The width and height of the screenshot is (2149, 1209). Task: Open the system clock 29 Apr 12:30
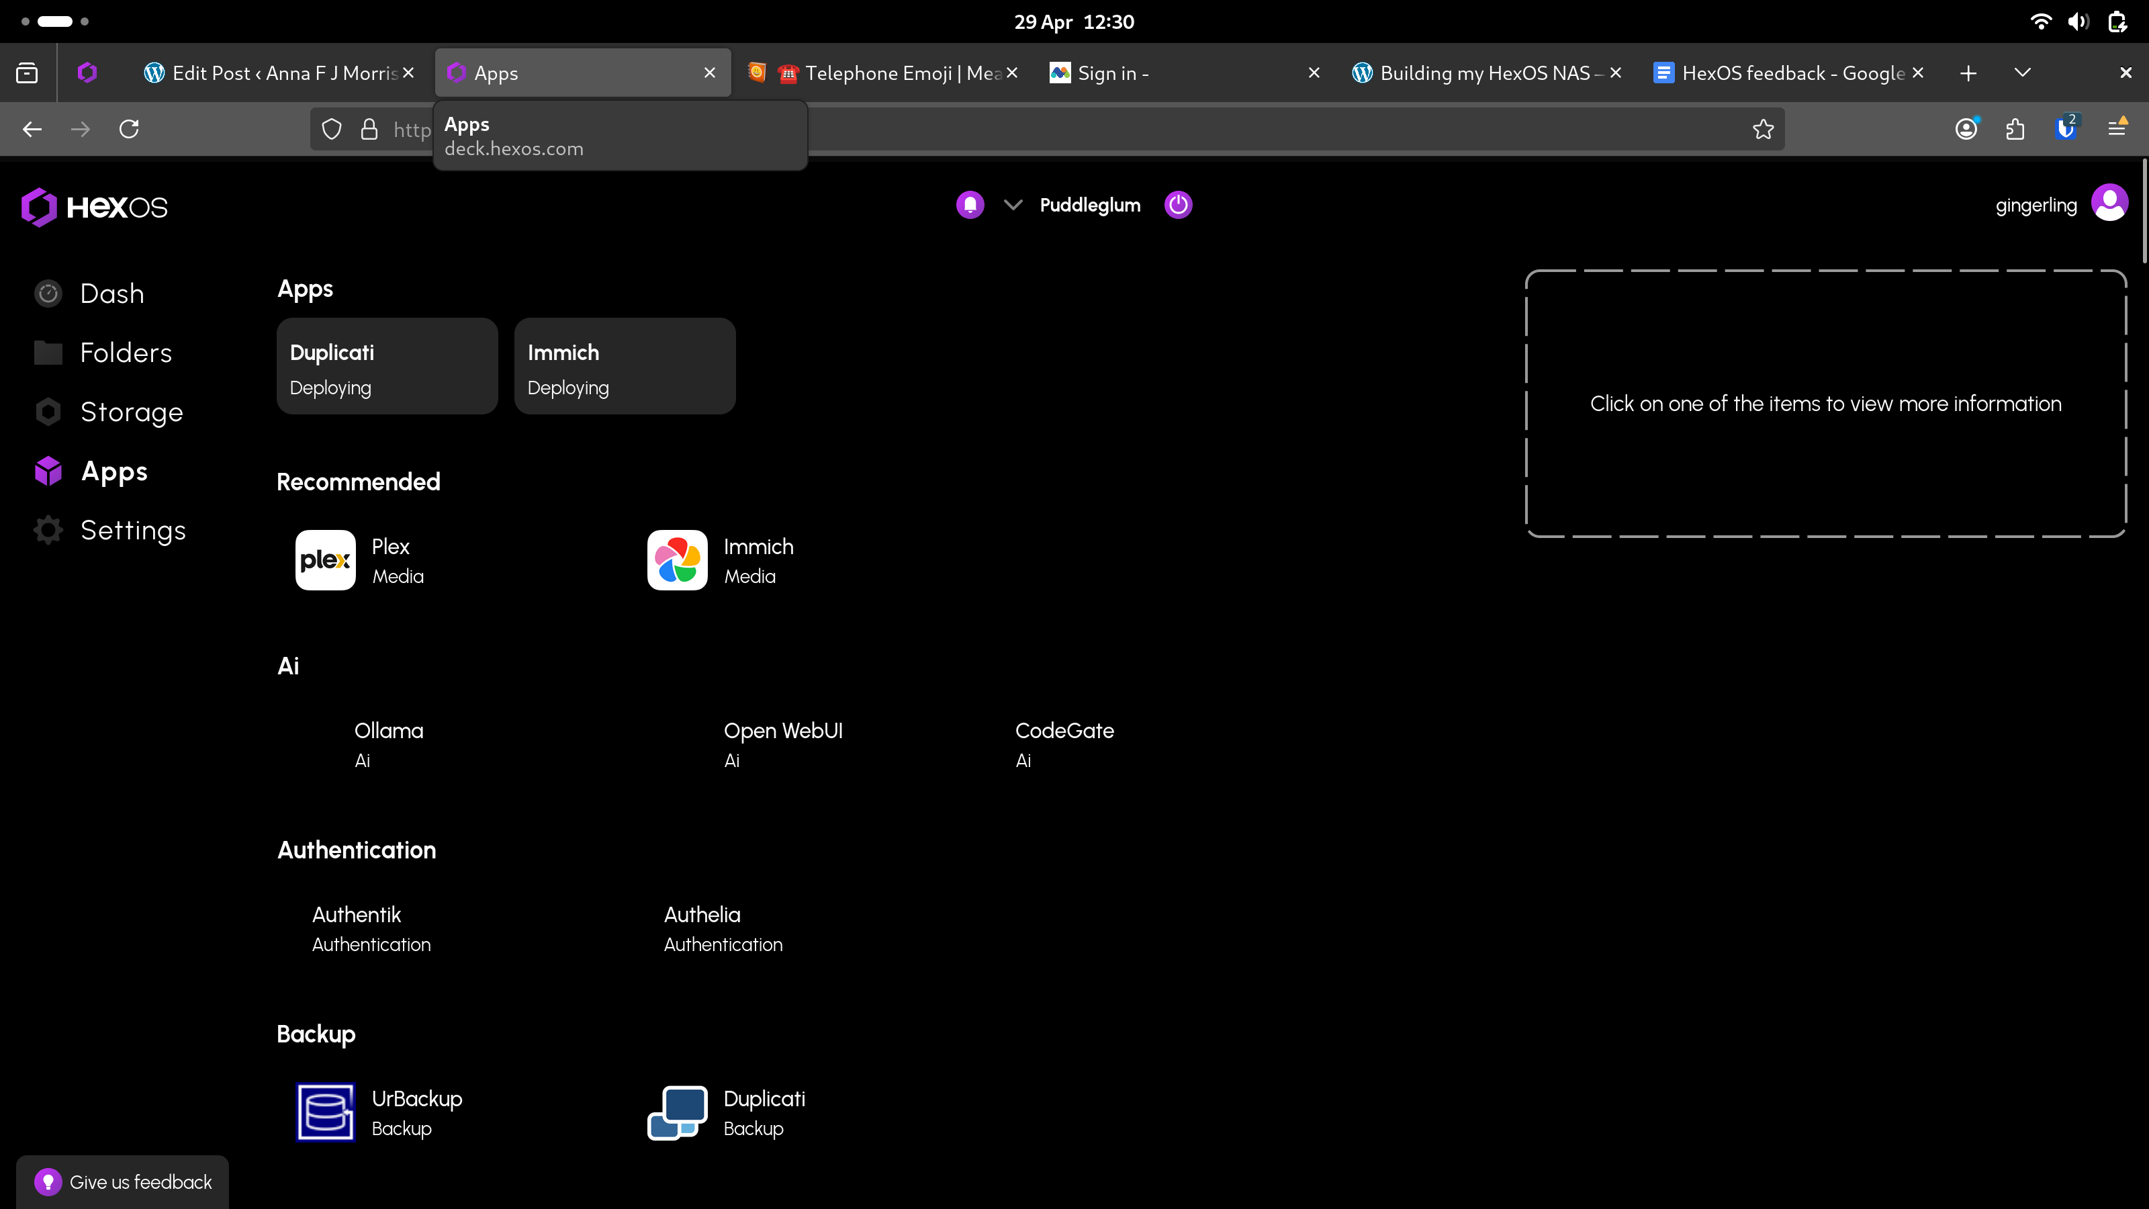[x=1074, y=21]
